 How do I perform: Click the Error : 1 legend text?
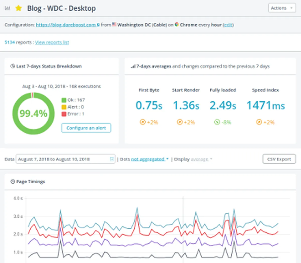76,114
